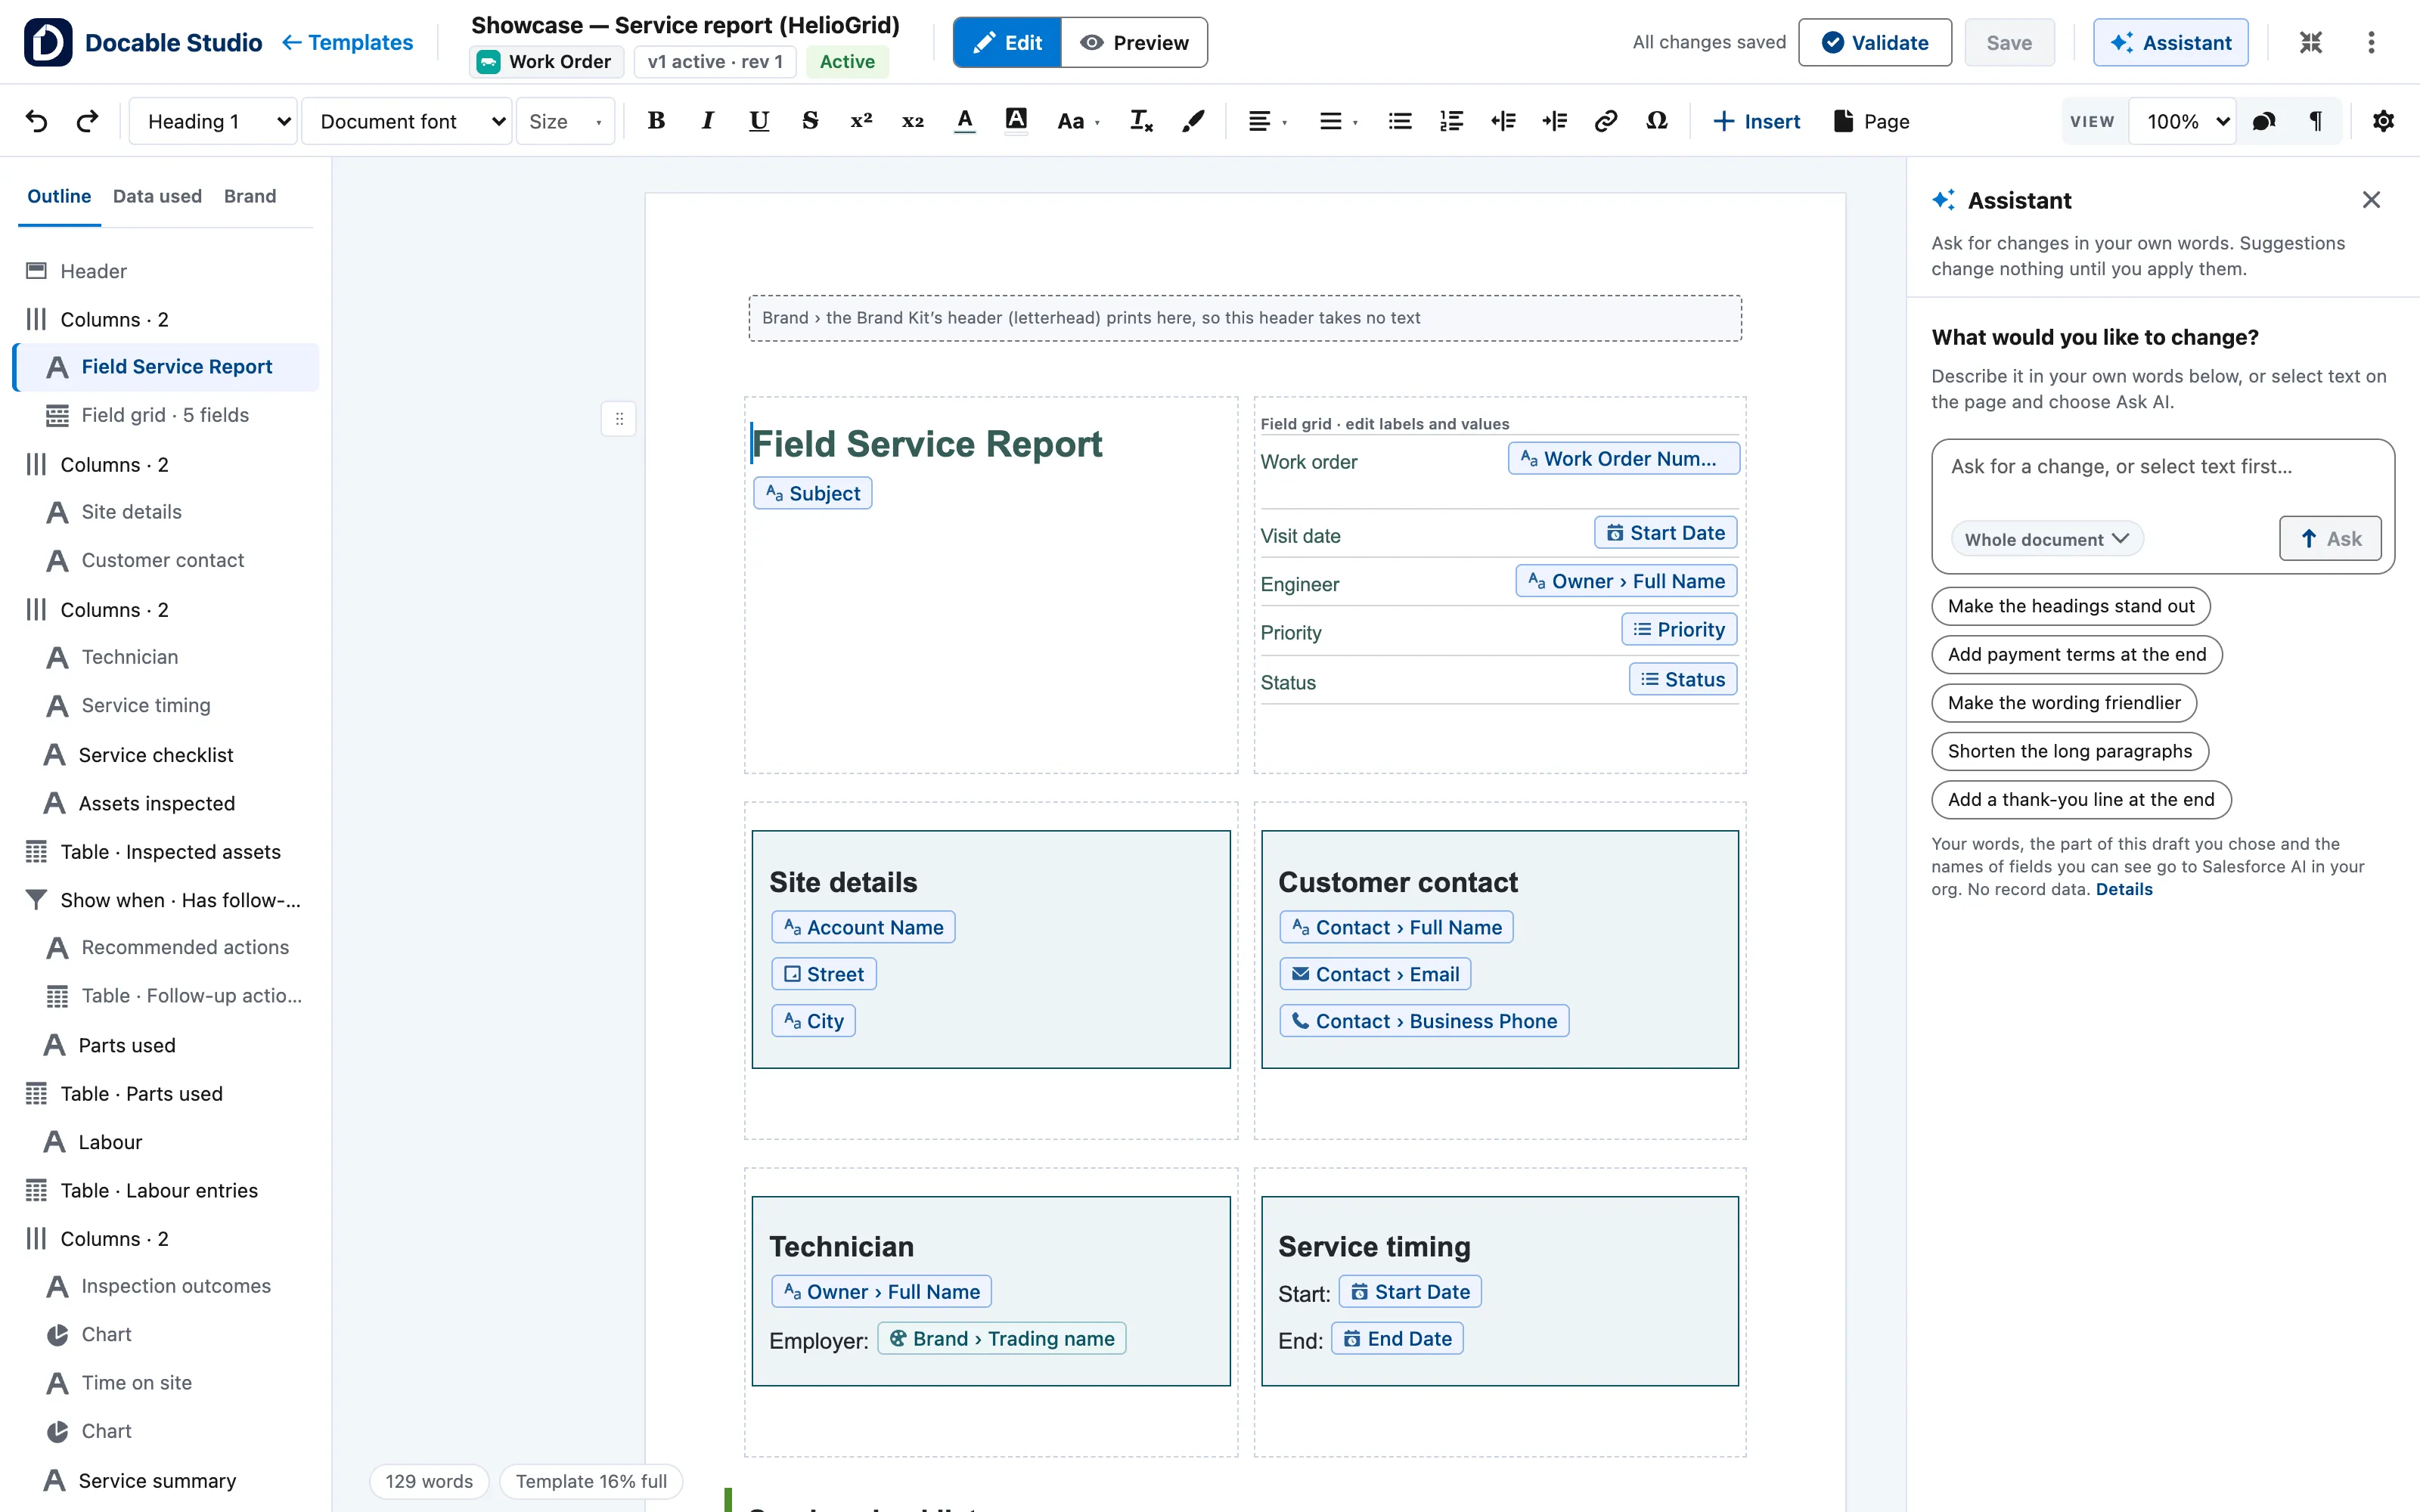Insert a bulleted list
This screenshot has width=2420, height=1512.
point(1400,121)
